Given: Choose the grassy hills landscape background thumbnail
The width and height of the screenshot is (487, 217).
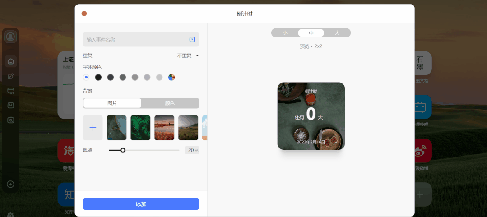Looking at the screenshot, I should [x=188, y=128].
